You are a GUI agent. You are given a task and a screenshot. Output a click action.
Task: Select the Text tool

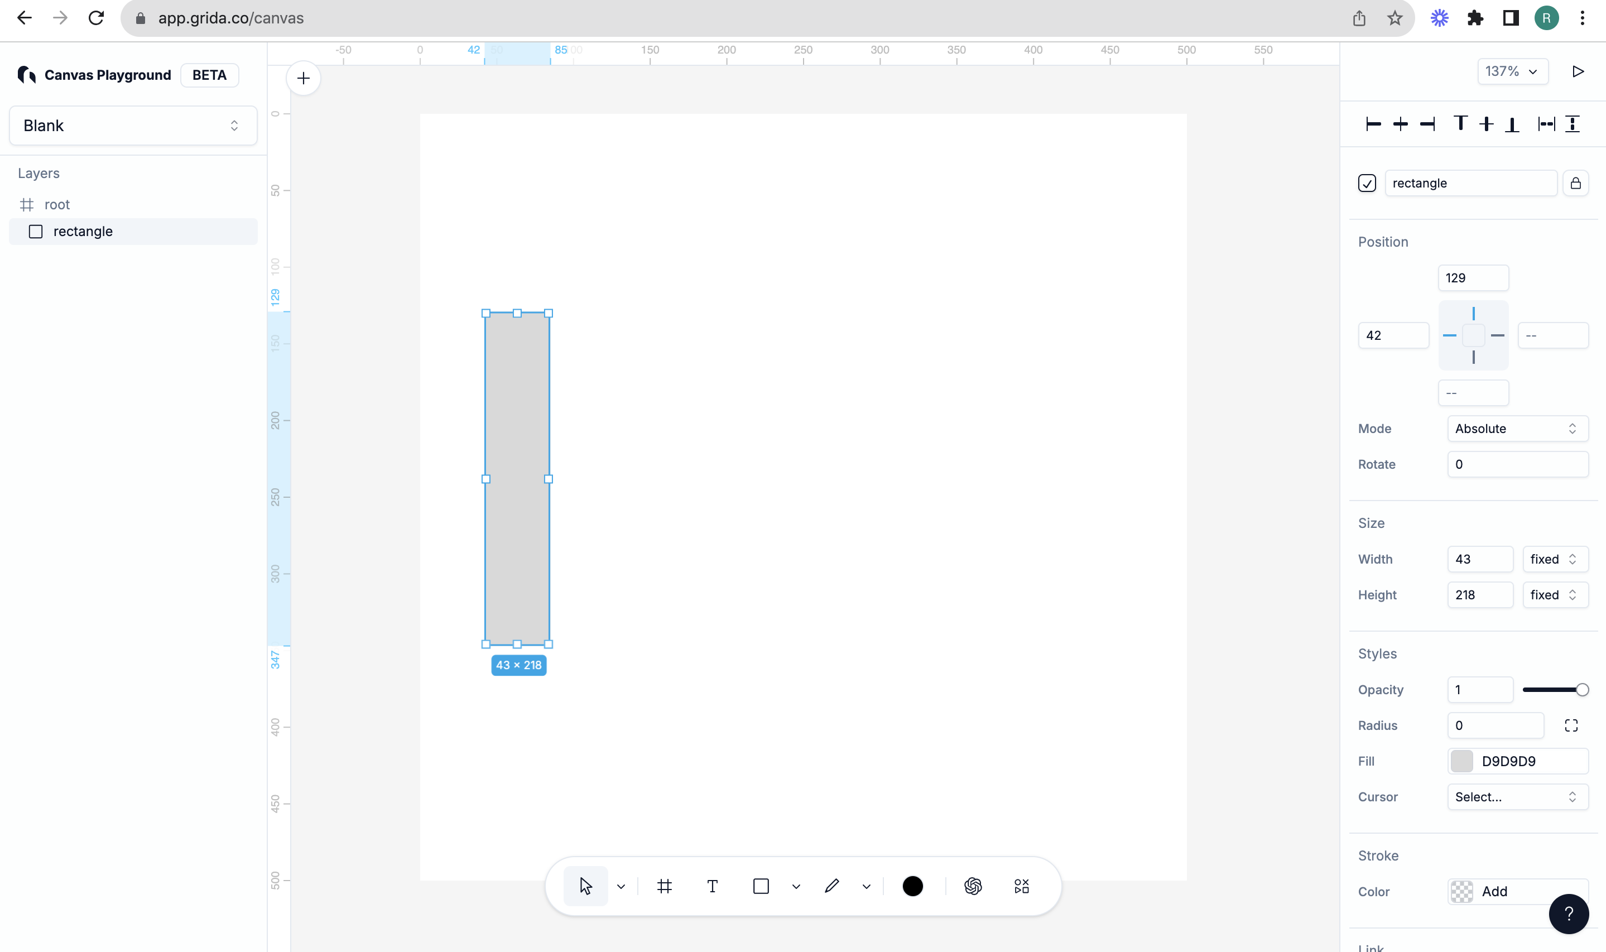(x=712, y=886)
